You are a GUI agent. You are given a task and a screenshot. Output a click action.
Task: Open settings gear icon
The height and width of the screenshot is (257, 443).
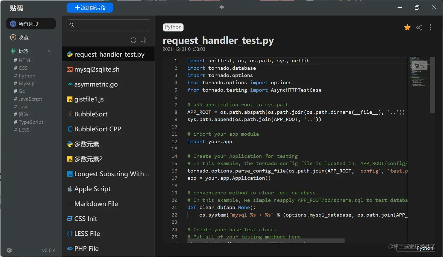click(x=9, y=250)
